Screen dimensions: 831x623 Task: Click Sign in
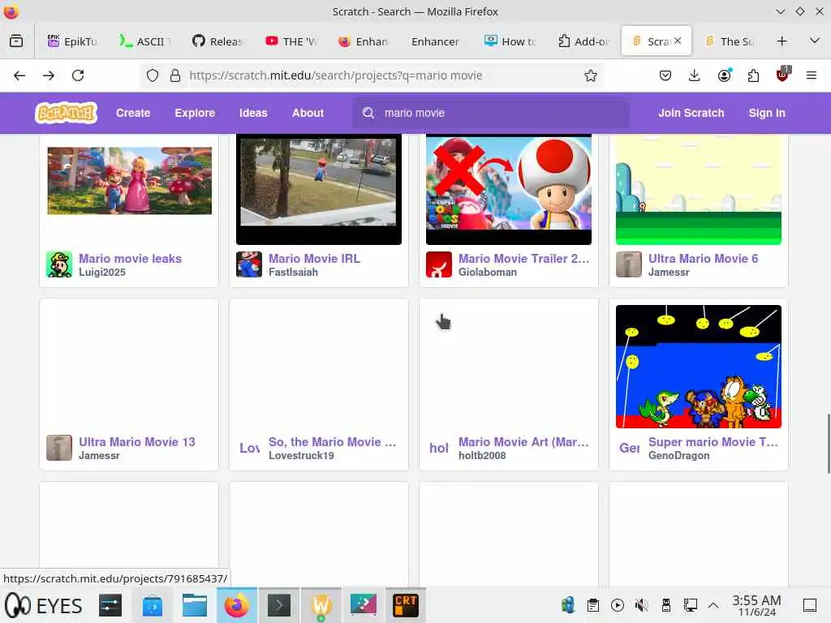pos(767,113)
